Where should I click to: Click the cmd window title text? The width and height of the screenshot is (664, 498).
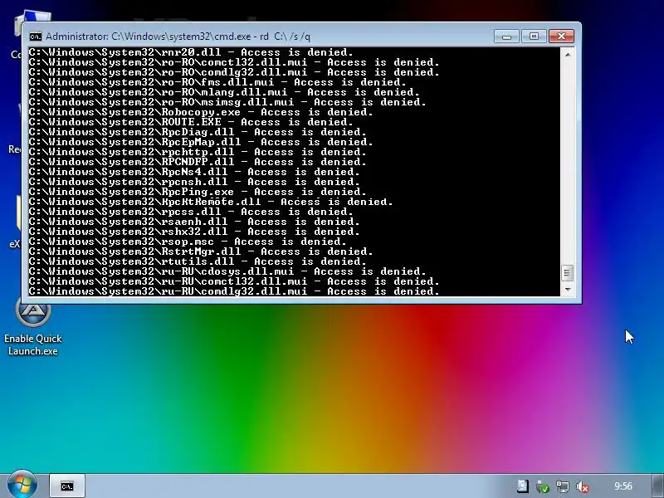pos(178,37)
